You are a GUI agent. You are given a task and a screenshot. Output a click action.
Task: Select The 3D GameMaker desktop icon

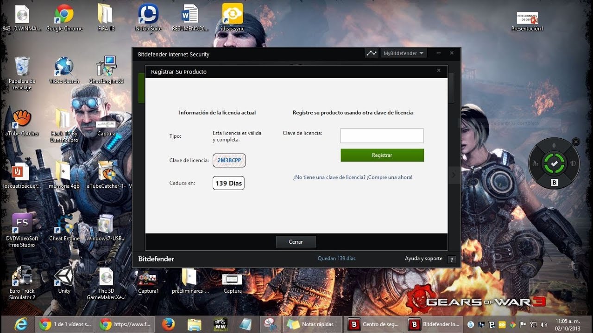(106, 283)
